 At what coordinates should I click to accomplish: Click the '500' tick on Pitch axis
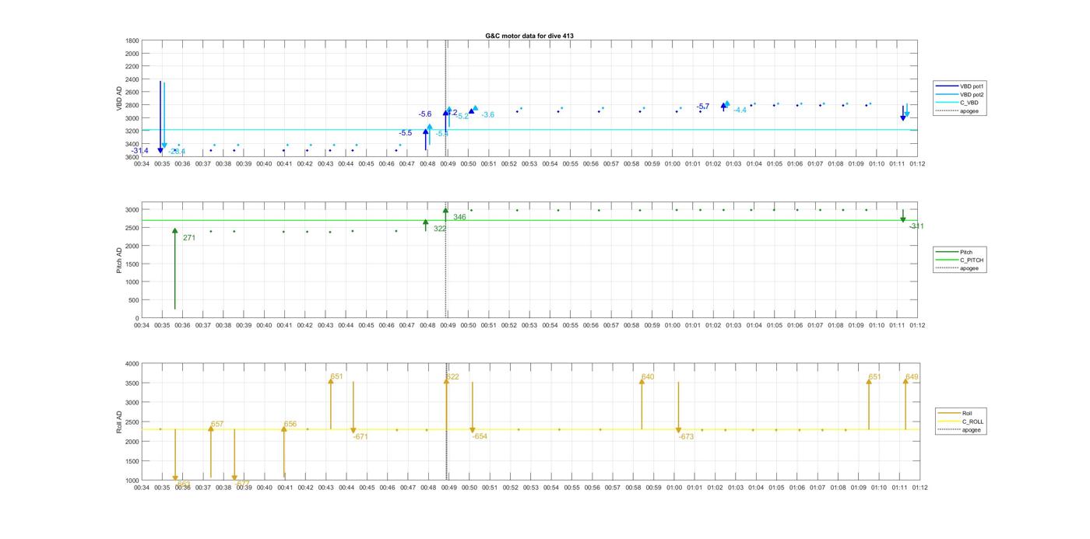click(134, 300)
